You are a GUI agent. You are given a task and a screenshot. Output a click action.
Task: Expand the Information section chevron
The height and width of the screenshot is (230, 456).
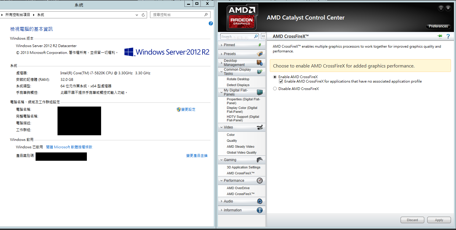tap(221, 210)
